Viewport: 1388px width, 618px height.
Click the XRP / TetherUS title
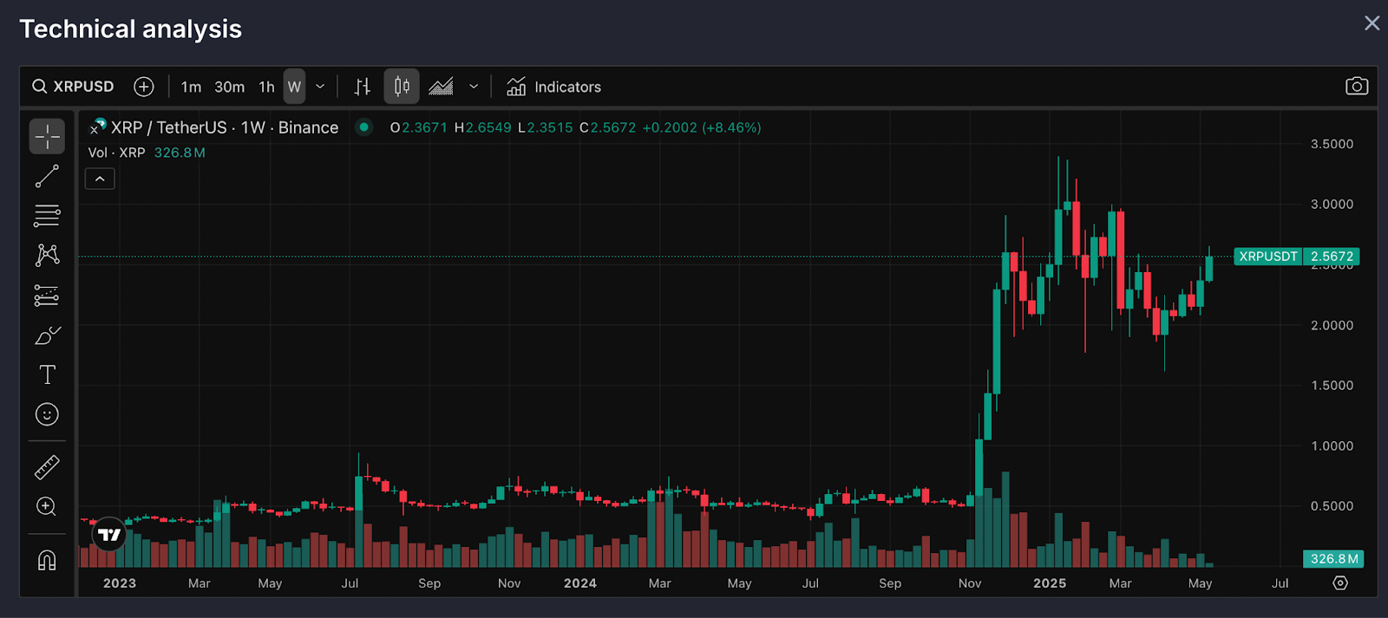point(225,127)
